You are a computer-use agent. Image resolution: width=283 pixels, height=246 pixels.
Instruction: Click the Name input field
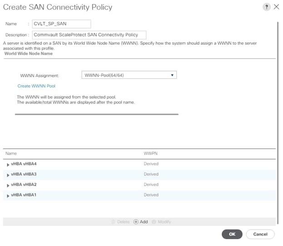(x=61, y=24)
